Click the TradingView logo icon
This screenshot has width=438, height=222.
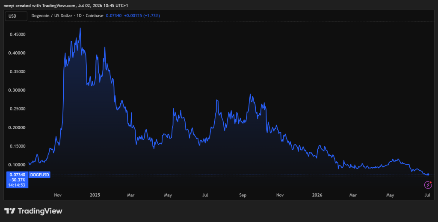pos(10,211)
